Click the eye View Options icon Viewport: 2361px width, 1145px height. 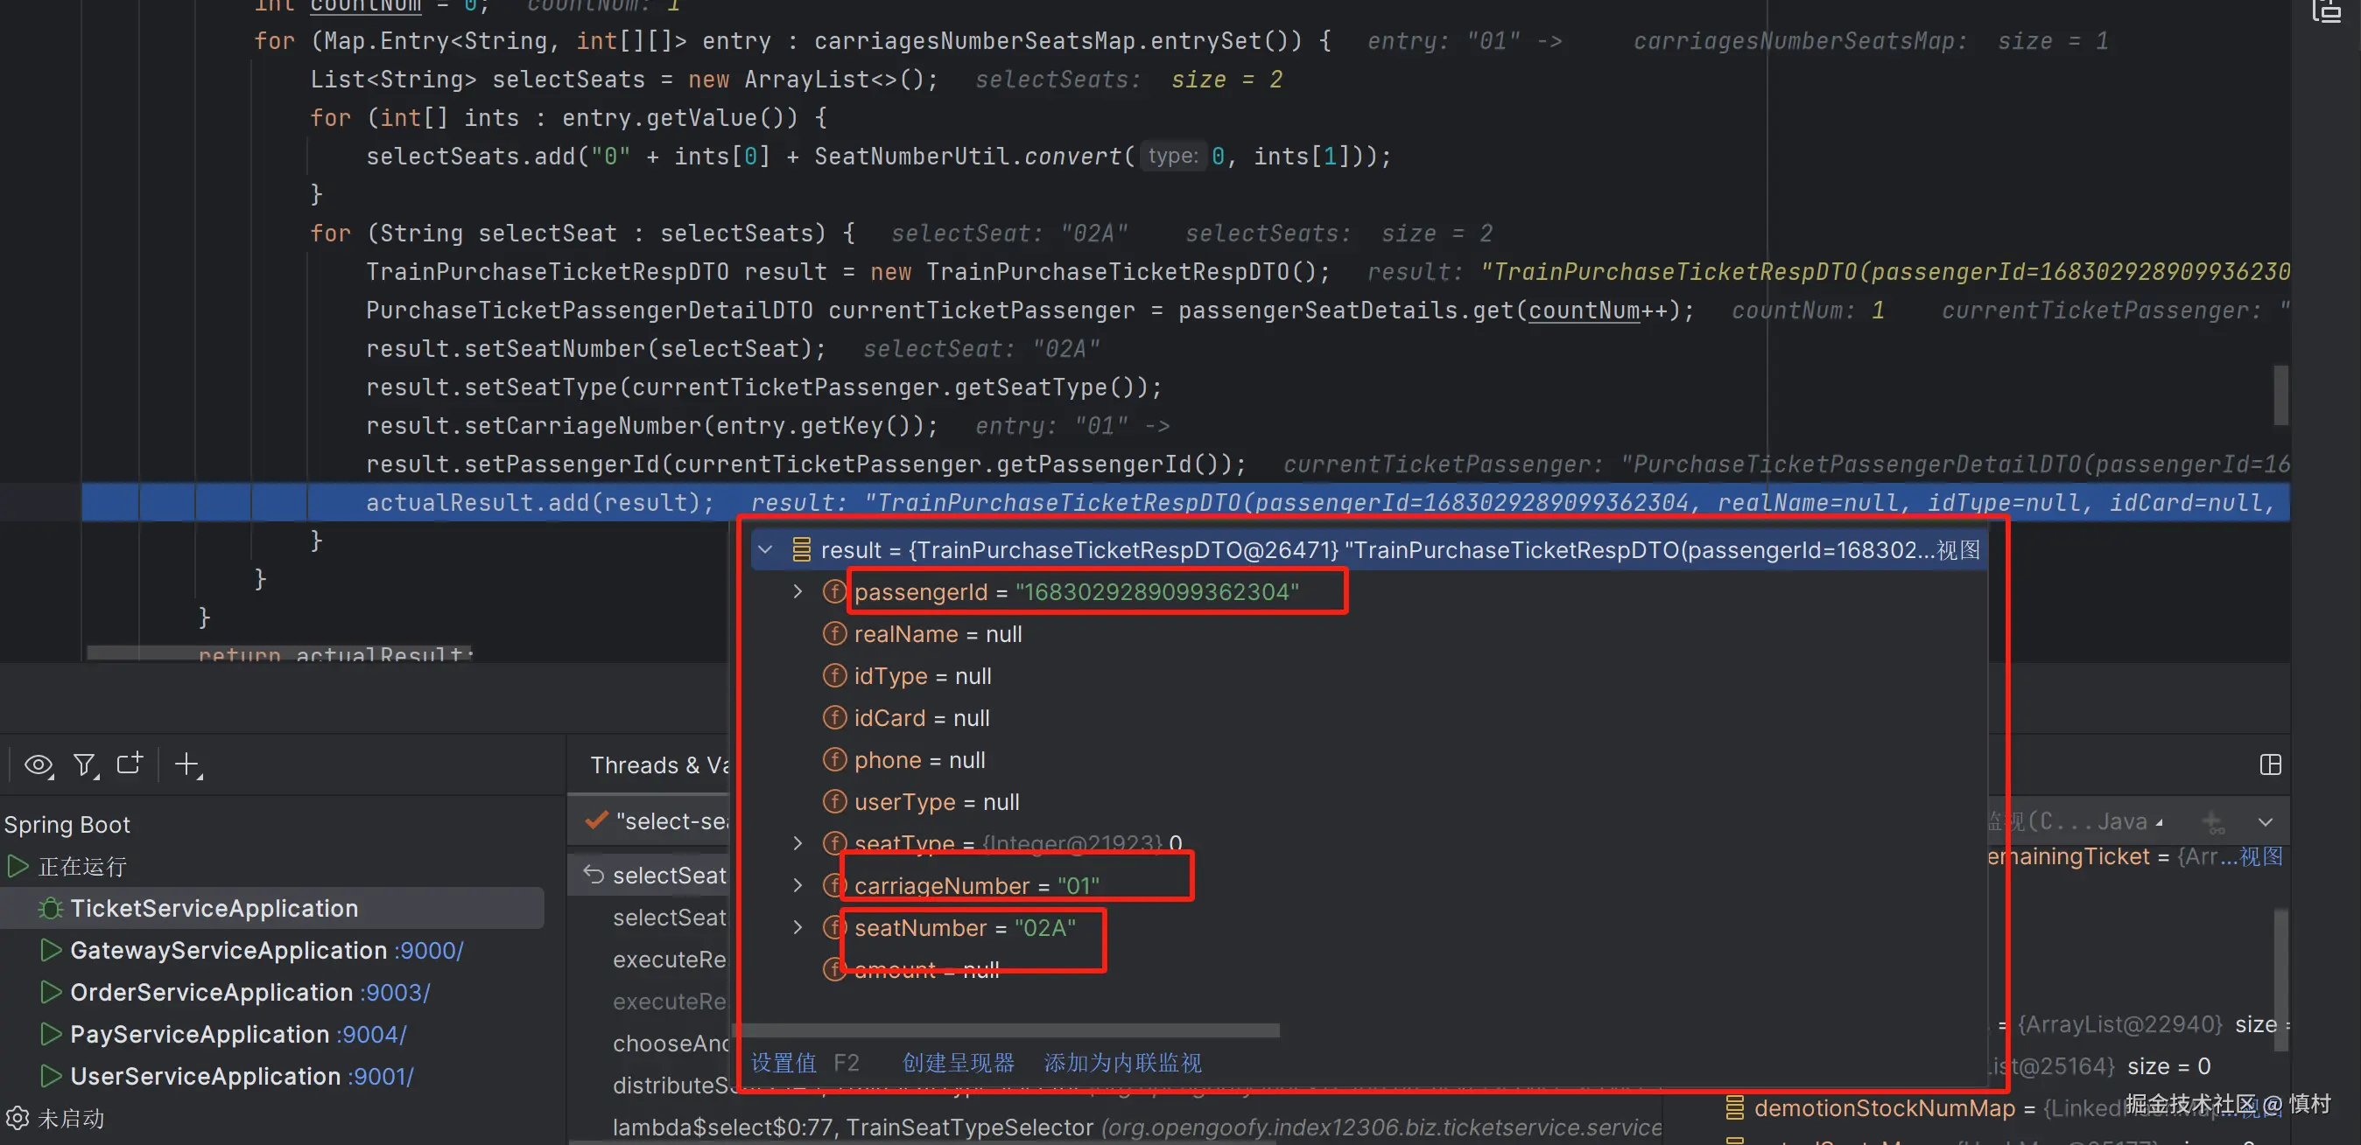(x=38, y=764)
